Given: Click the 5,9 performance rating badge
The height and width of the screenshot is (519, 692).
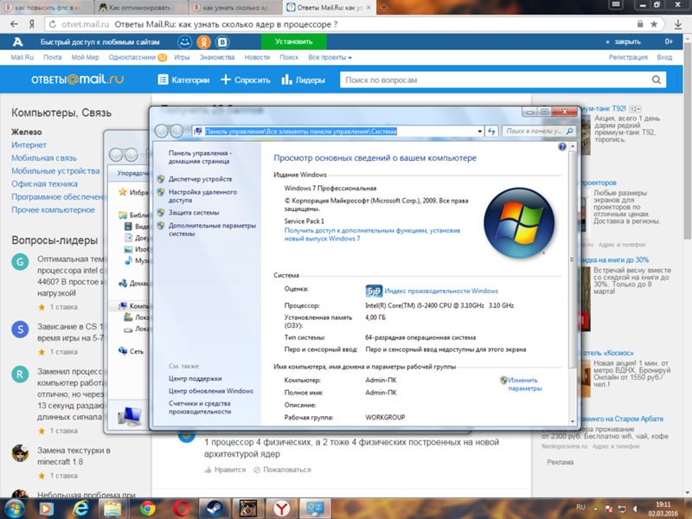Looking at the screenshot, I should click(374, 291).
